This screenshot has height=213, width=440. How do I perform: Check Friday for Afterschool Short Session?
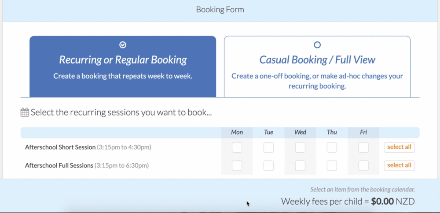(364, 147)
